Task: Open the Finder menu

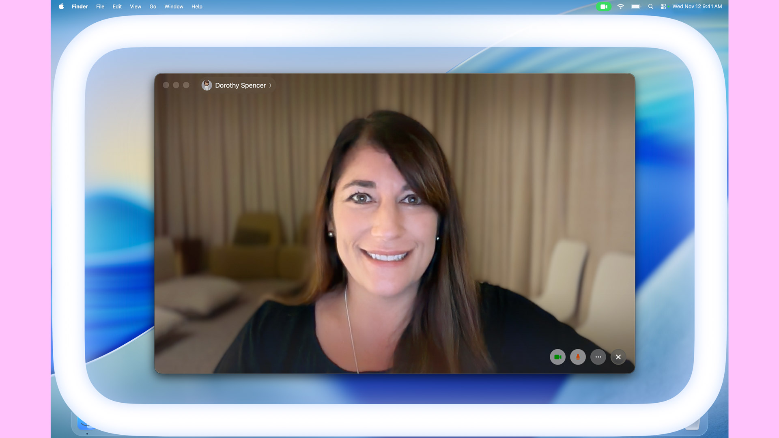Action: (80, 6)
